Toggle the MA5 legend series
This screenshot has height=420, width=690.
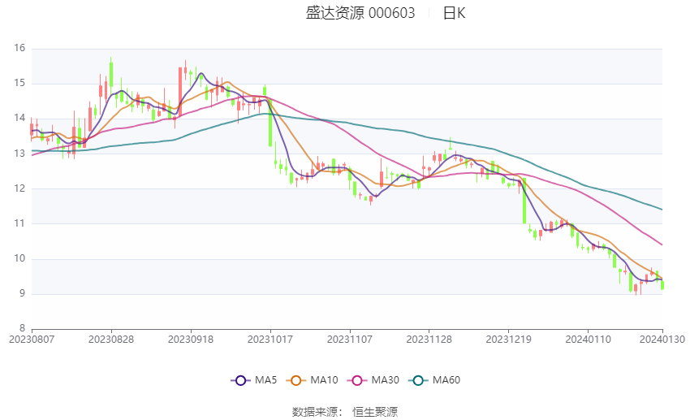pyautogui.click(x=254, y=380)
